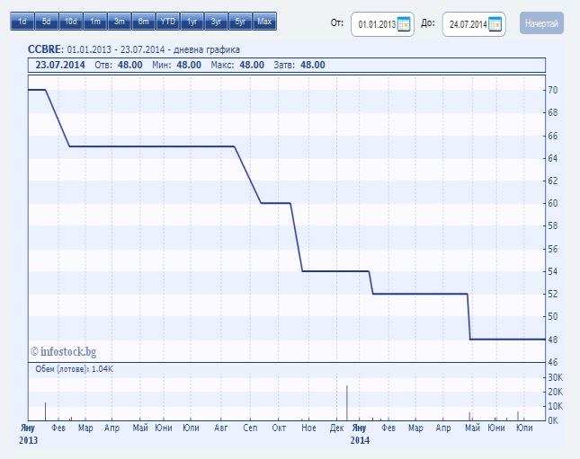Click the Яну 2013 axis label
The image size is (580, 459).
tap(28, 434)
